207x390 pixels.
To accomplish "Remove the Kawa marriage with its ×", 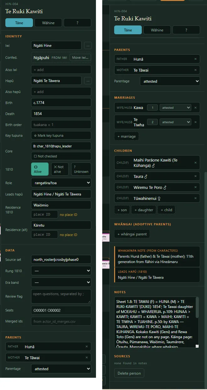I will pos(195,107).
